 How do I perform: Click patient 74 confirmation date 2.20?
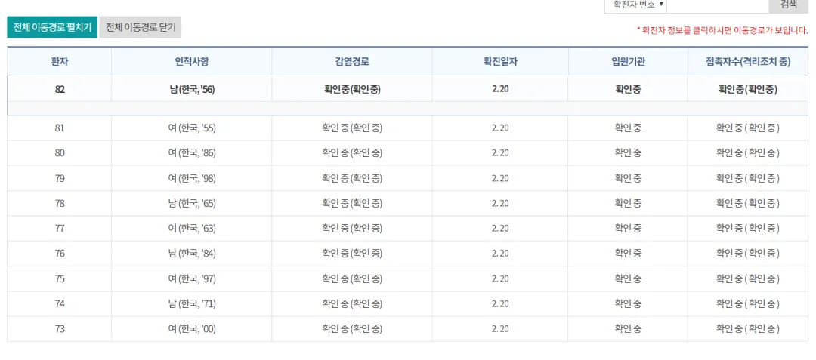coord(500,303)
